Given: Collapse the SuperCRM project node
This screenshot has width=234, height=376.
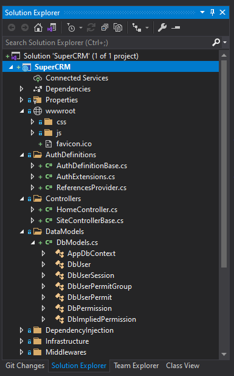Looking at the screenshot, I should pyautogui.click(x=11, y=67).
